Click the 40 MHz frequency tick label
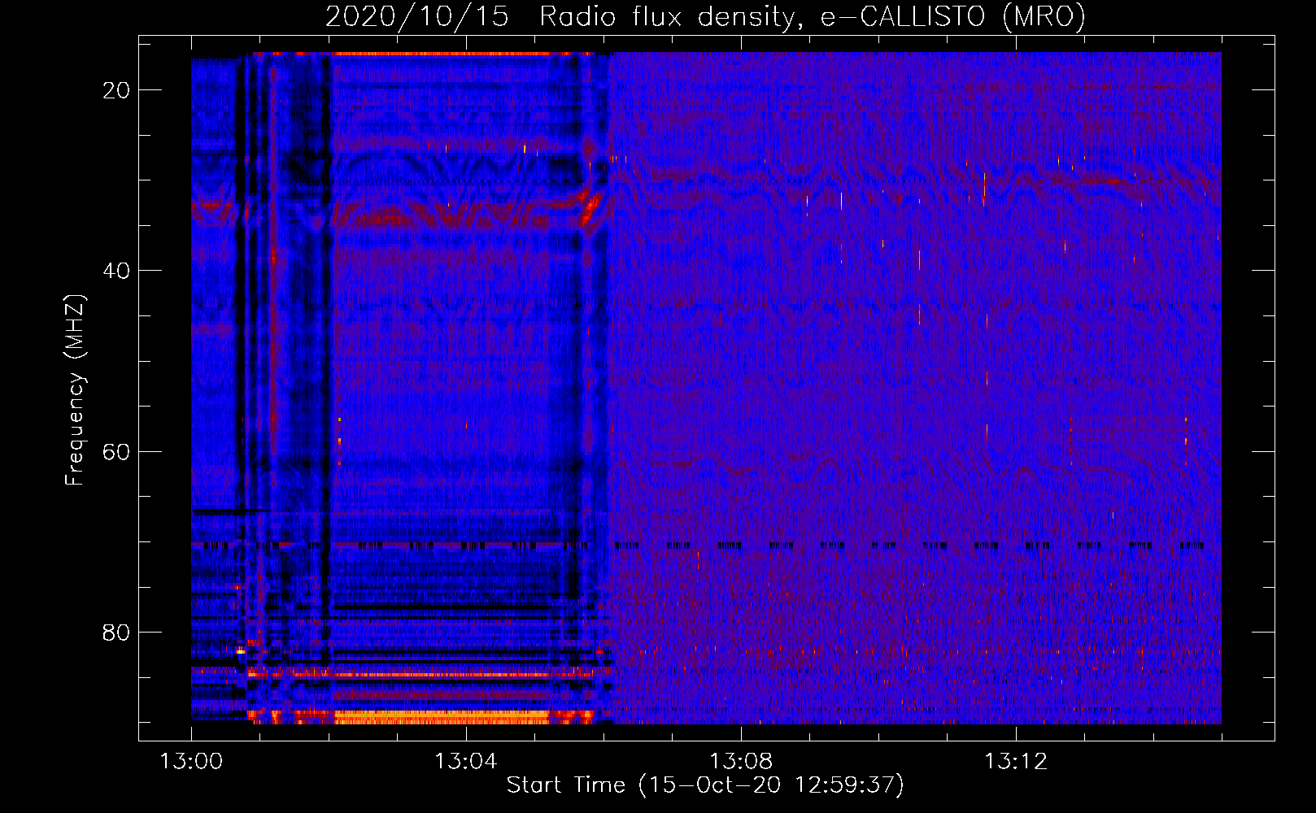Image resolution: width=1316 pixels, height=813 pixels. pos(117,271)
